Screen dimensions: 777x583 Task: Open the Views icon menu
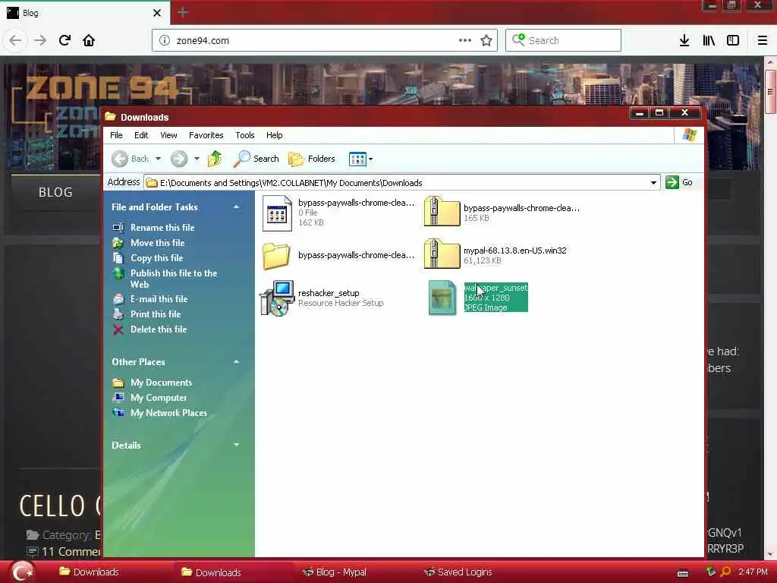pyautogui.click(x=360, y=159)
